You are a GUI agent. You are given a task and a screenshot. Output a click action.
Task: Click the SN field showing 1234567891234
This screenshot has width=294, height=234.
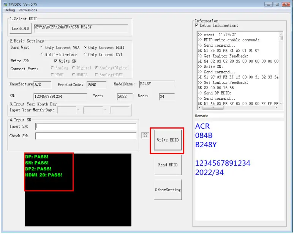(x=60, y=97)
